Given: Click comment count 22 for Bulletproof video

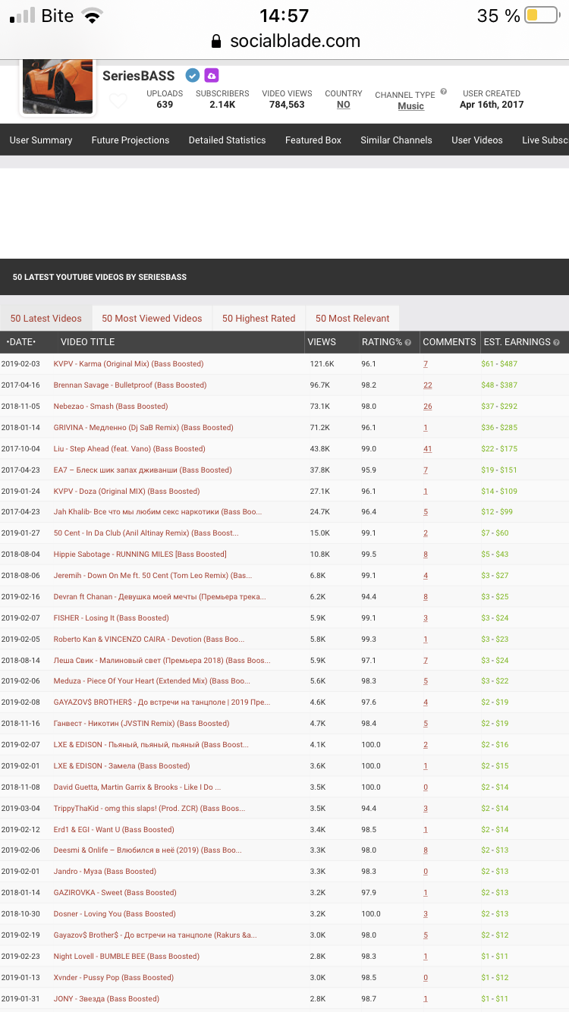Looking at the screenshot, I should 428,385.
